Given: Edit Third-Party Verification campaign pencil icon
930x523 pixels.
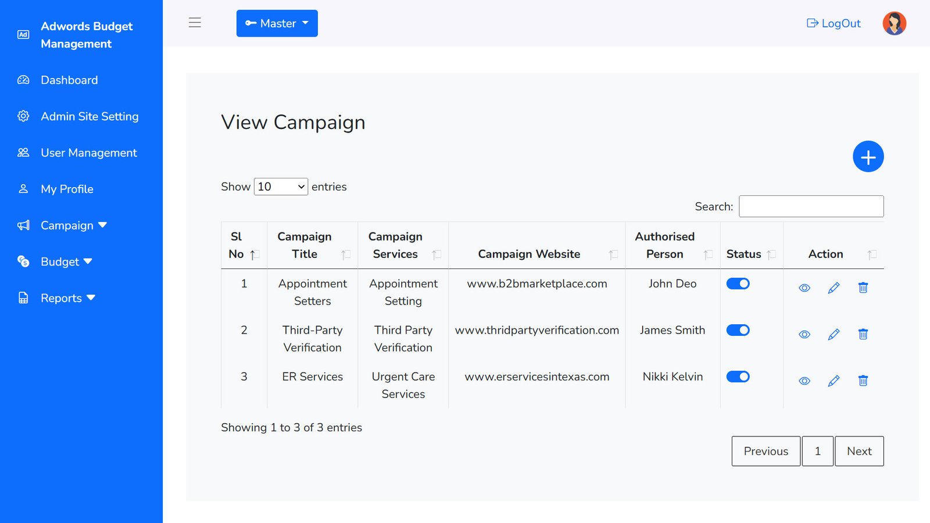Looking at the screenshot, I should click(834, 334).
